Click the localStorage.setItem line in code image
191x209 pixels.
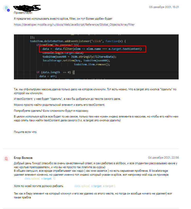76,61
